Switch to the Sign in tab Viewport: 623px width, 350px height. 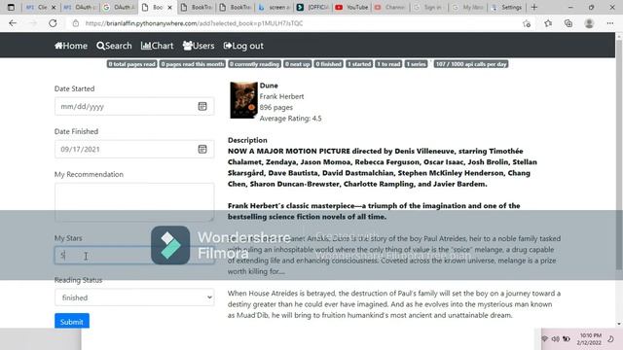coord(428,7)
